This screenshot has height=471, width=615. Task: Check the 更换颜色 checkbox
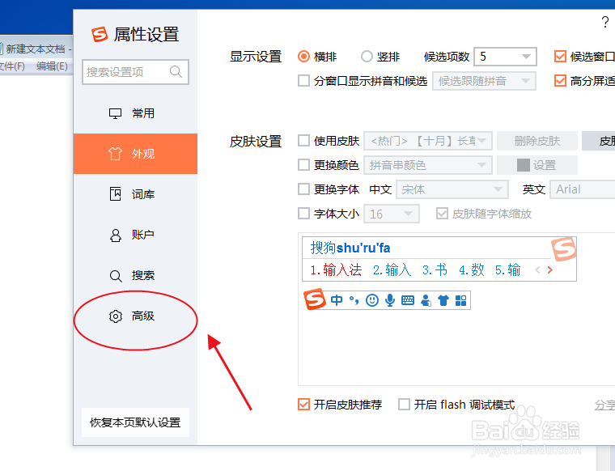[303, 165]
